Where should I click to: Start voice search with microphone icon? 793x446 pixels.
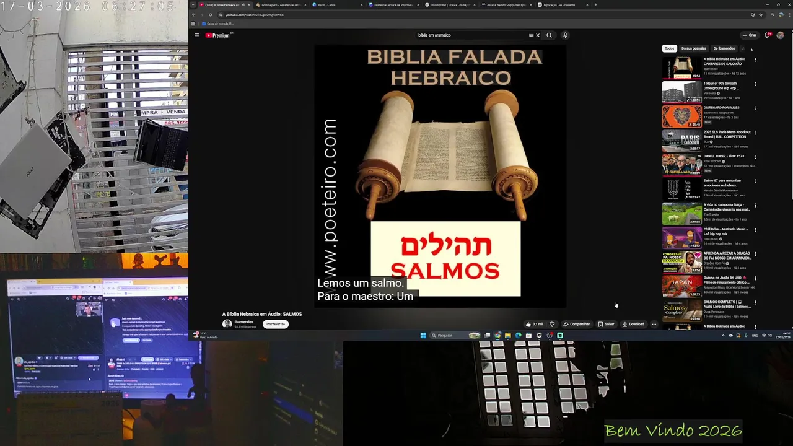(x=565, y=35)
